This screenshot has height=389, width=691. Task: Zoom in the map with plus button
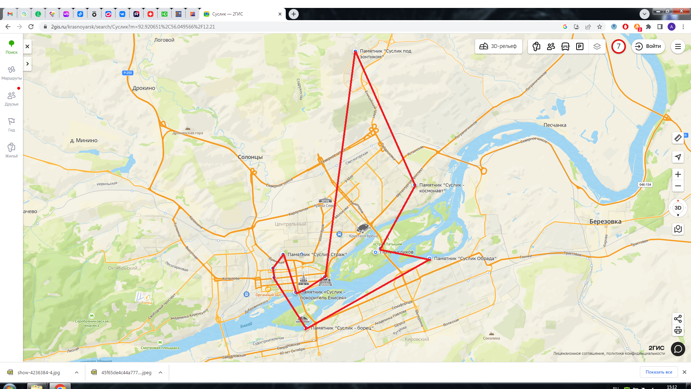pos(678,174)
